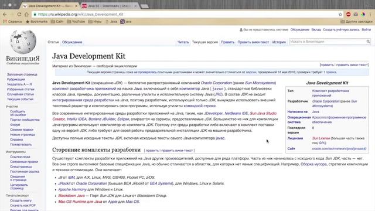Click the address bar URL

pos(81,14)
